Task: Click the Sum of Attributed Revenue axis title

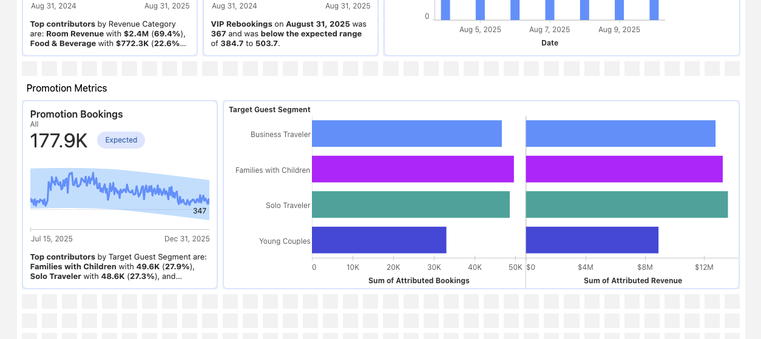Action: (632, 281)
